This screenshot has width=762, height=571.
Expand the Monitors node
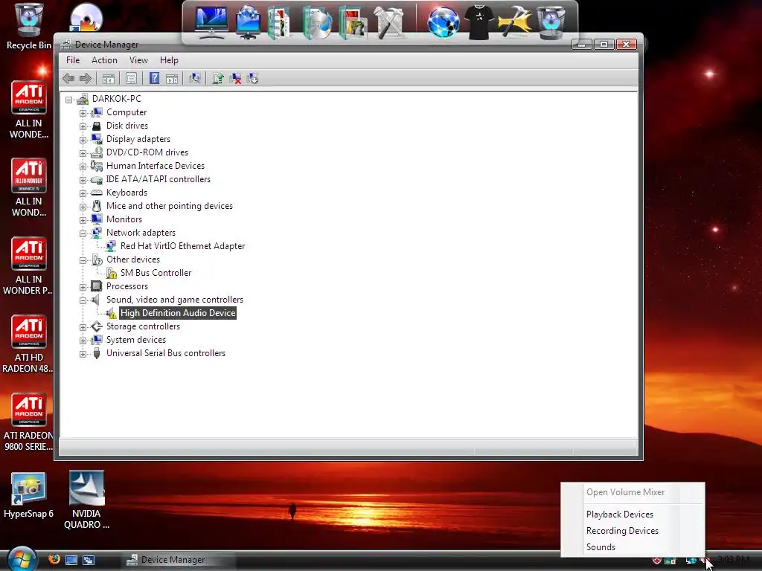[83, 220]
